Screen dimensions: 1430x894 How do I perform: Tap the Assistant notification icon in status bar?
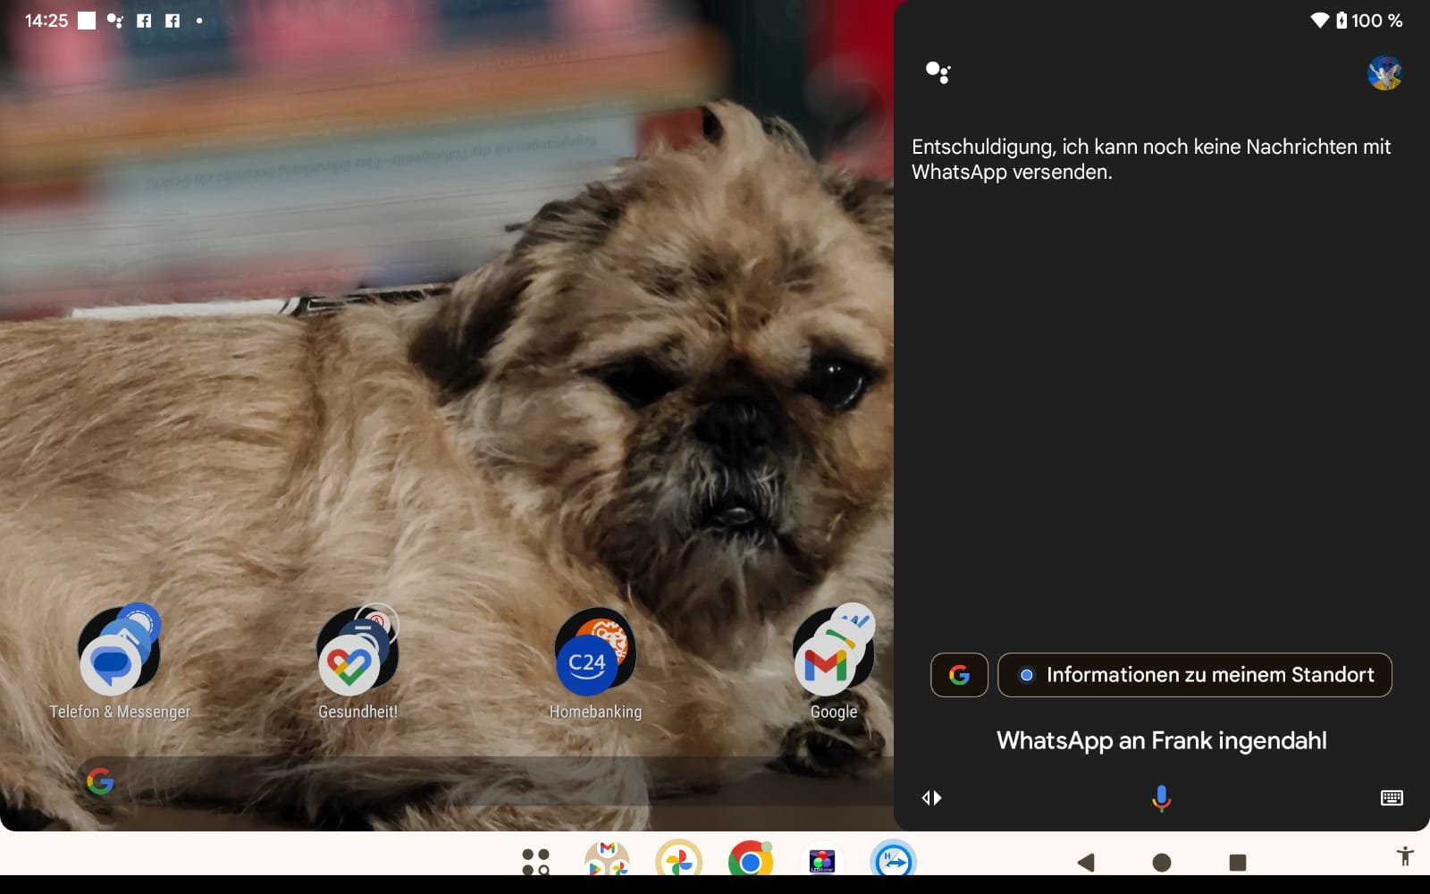point(114,20)
